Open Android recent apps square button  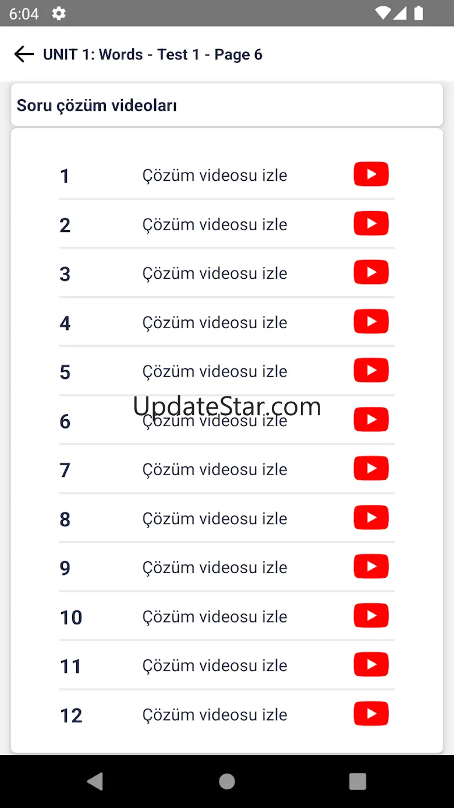[x=357, y=781]
